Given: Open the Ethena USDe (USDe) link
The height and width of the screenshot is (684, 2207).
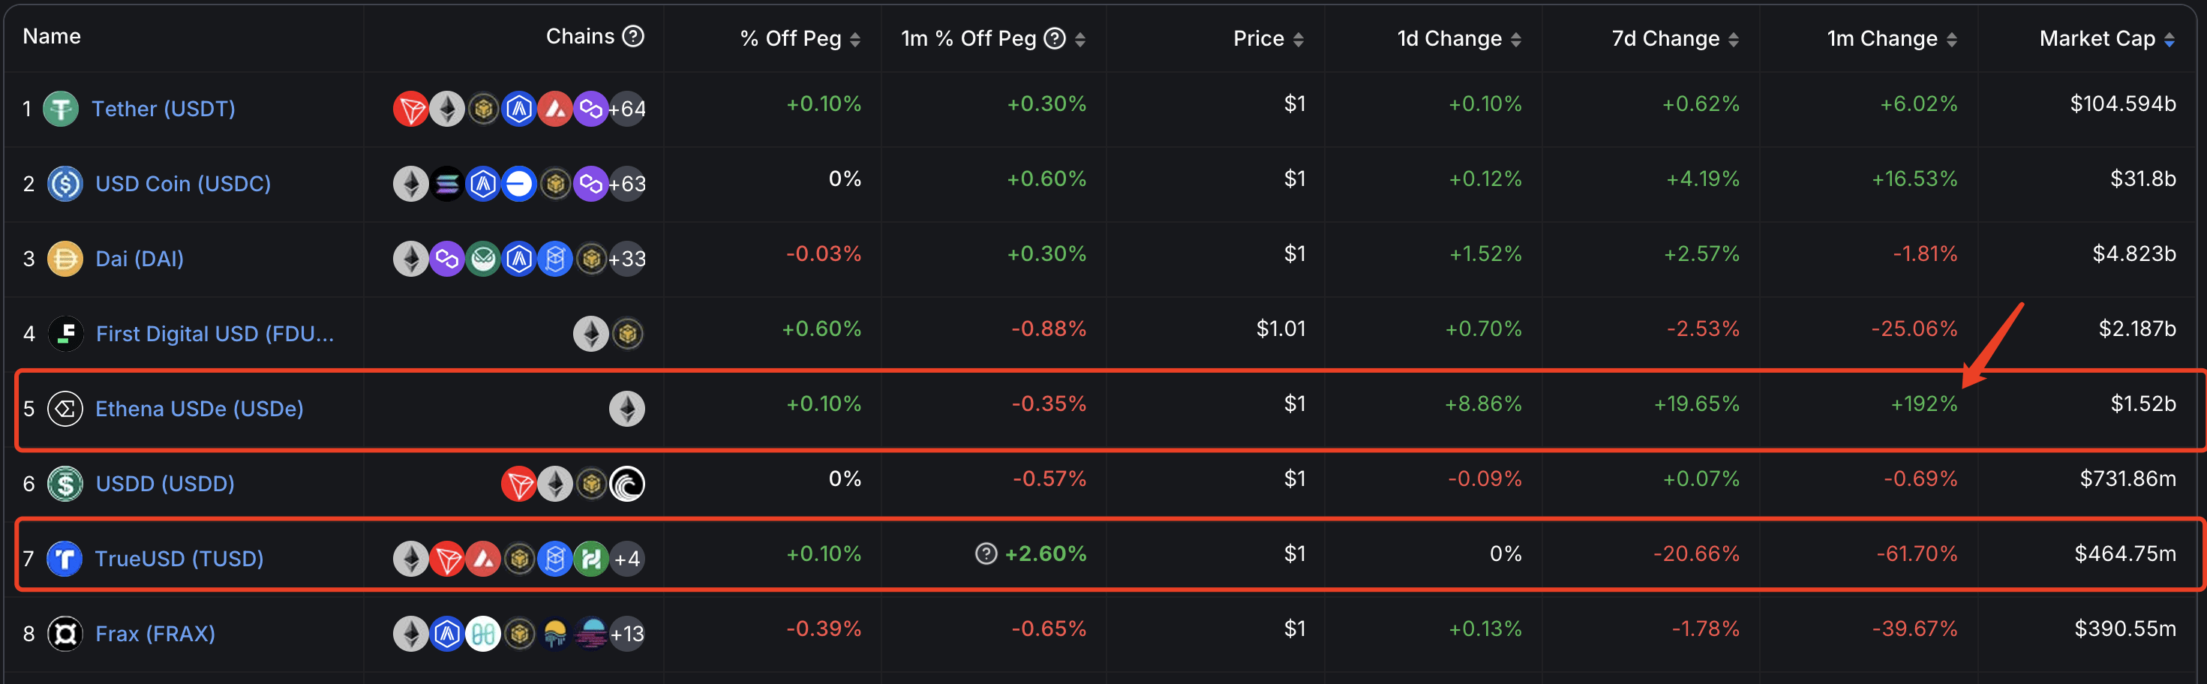Looking at the screenshot, I should pyautogui.click(x=199, y=409).
